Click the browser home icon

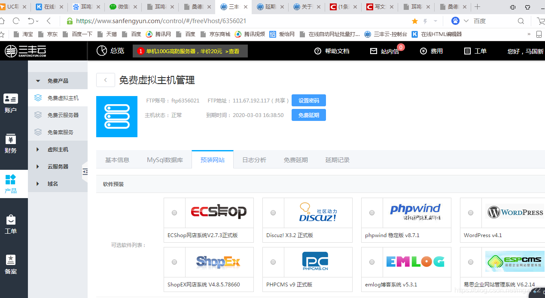point(2,21)
